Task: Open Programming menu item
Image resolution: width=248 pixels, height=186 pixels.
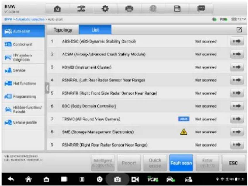Action: 23,96
